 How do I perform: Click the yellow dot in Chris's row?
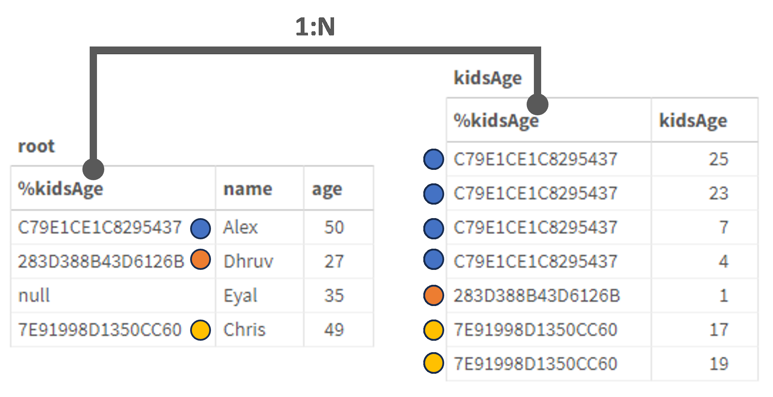(201, 330)
